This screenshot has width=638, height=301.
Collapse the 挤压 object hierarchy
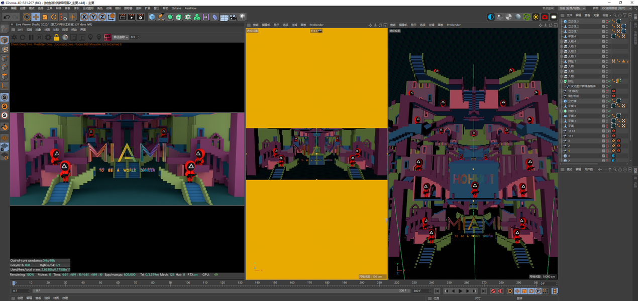(x=561, y=81)
